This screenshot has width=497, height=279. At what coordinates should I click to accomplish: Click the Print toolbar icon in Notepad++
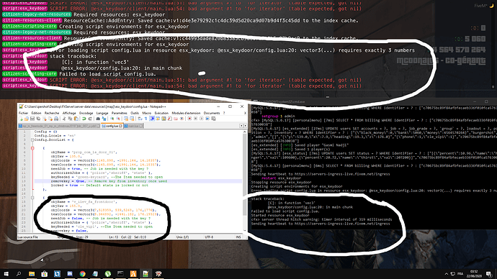click(x=56, y=119)
